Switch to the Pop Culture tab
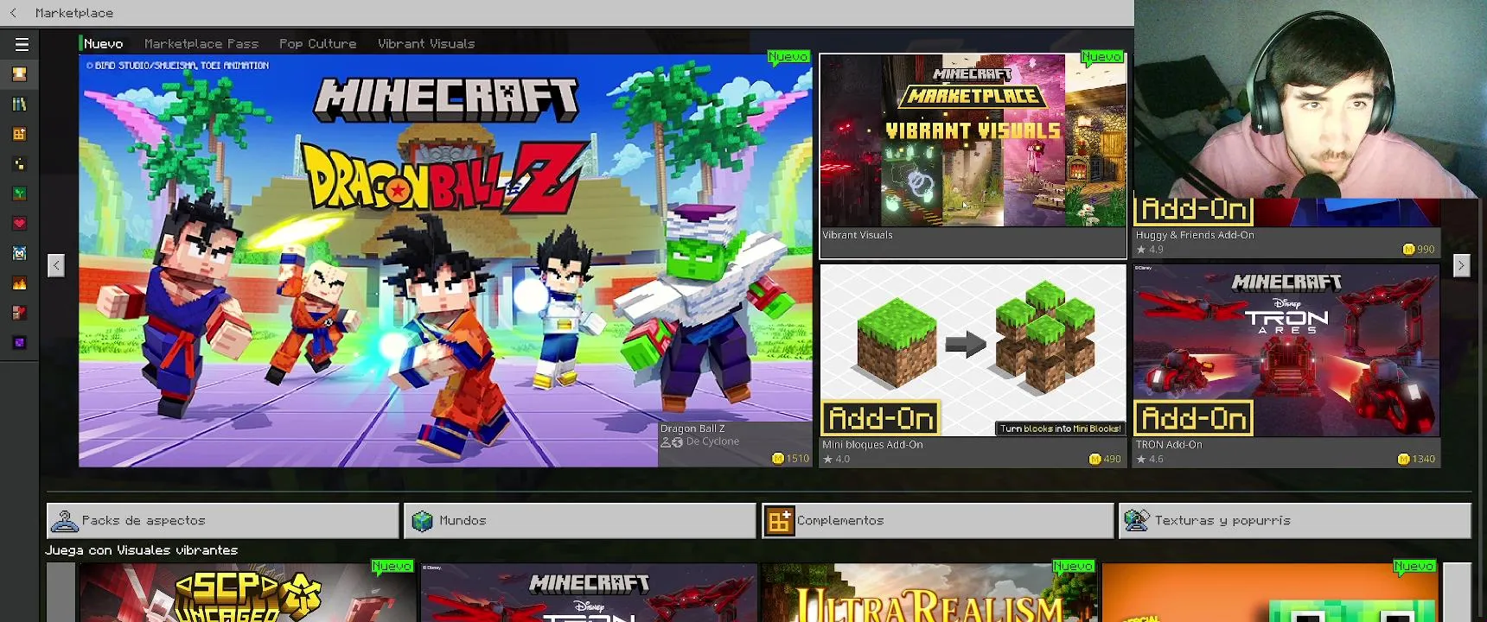Image resolution: width=1487 pixels, height=622 pixels. (x=317, y=43)
